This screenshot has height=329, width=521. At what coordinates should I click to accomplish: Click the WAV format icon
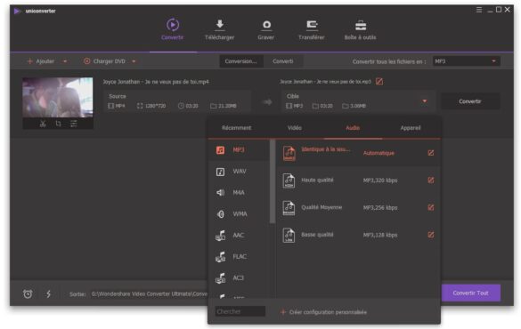pos(220,172)
